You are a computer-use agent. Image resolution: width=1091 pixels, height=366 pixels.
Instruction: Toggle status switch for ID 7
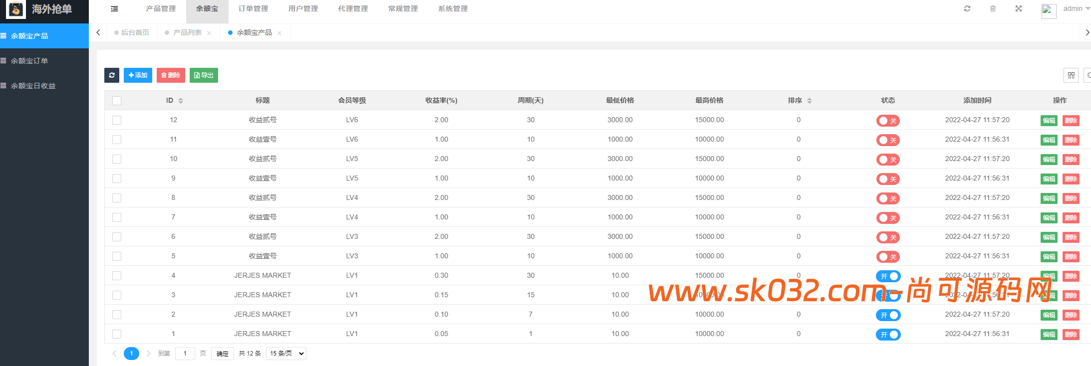888,218
